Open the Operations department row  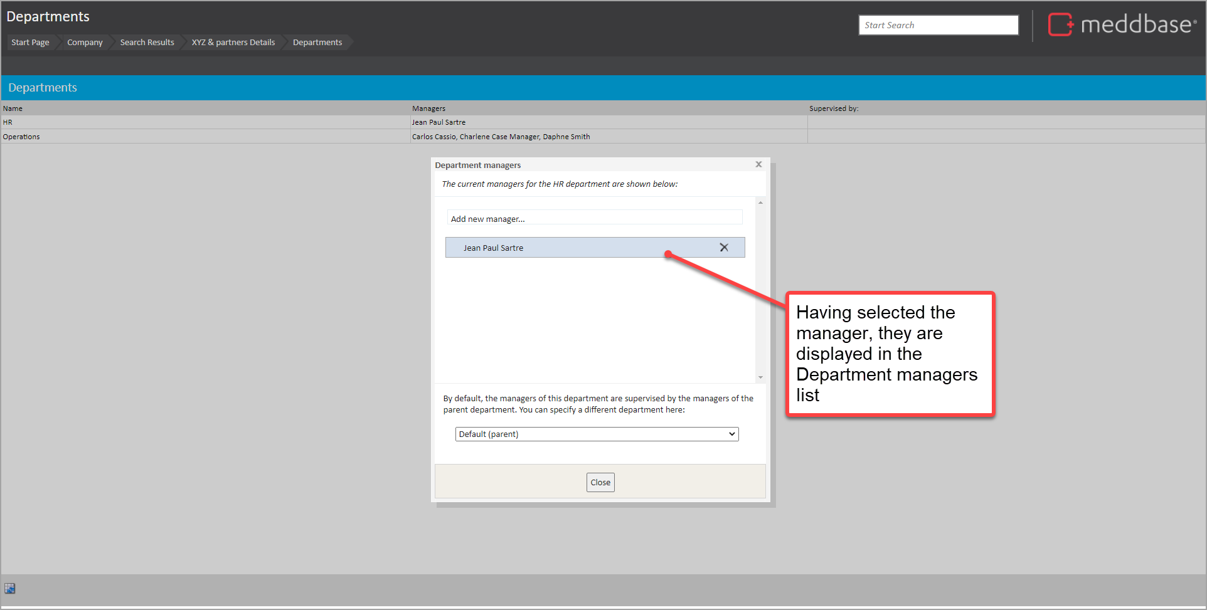[21, 137]
